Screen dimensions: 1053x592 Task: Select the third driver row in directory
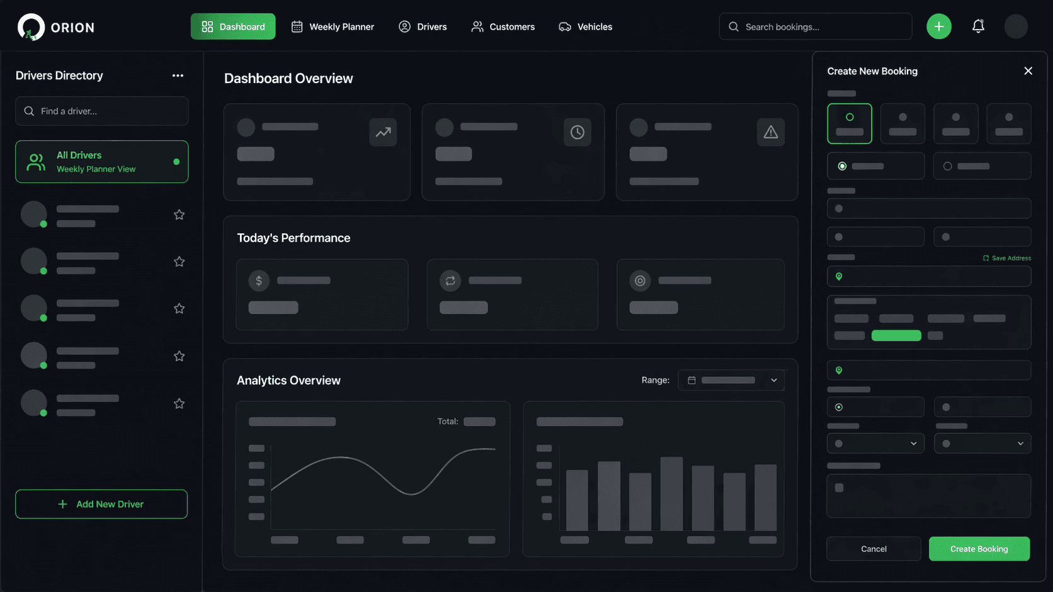tap(102, 308)
